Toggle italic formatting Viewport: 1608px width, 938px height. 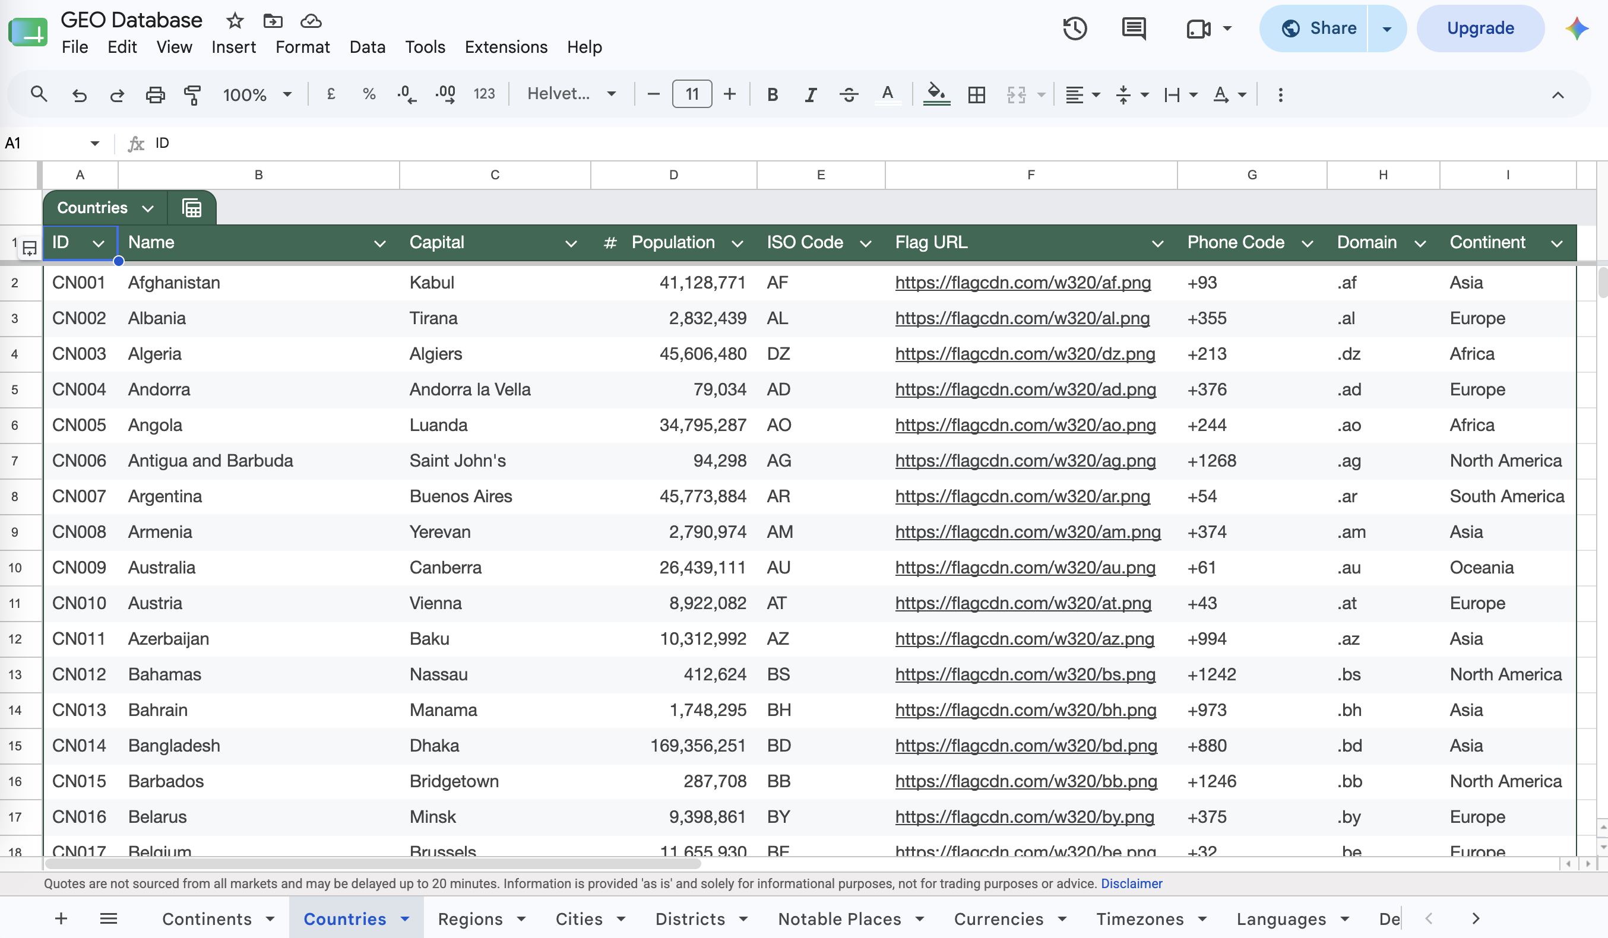pyautogui.click(x=811, y=94)
